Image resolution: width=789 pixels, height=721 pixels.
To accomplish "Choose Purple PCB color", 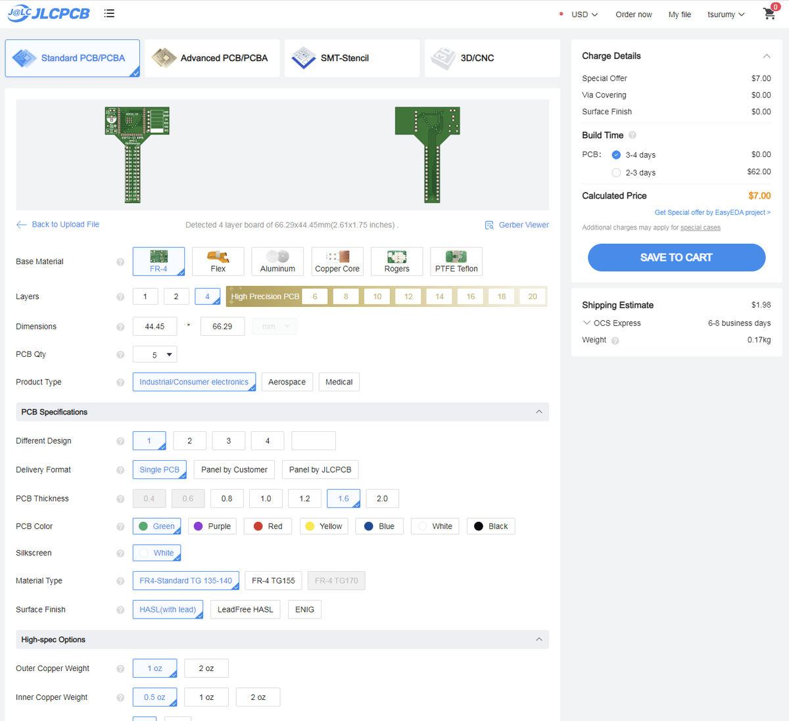I will click(213, 526).
